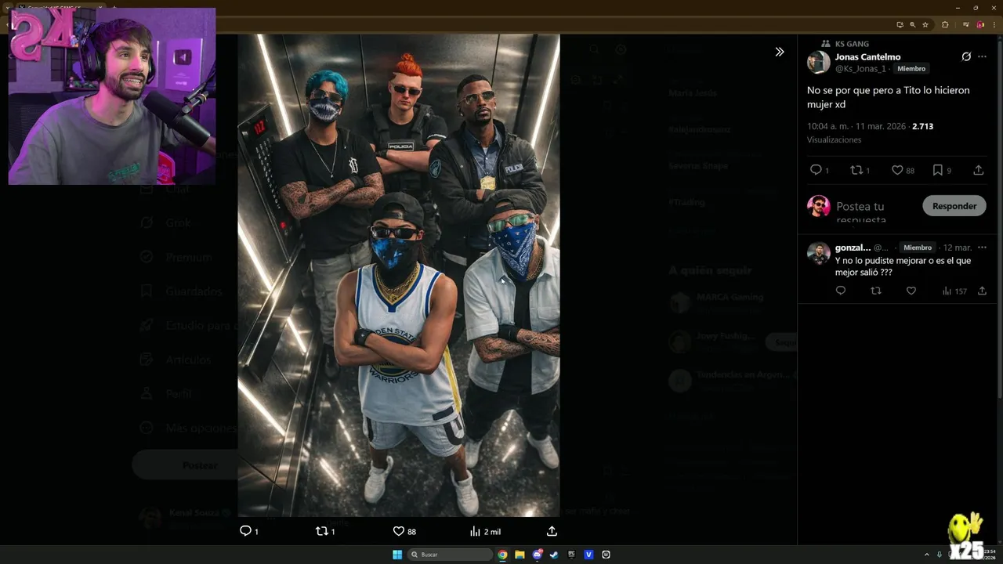1003x564 pixels.
Task: Collapse the side panel with double-chevron icon
Action: [x=779, y=52]
